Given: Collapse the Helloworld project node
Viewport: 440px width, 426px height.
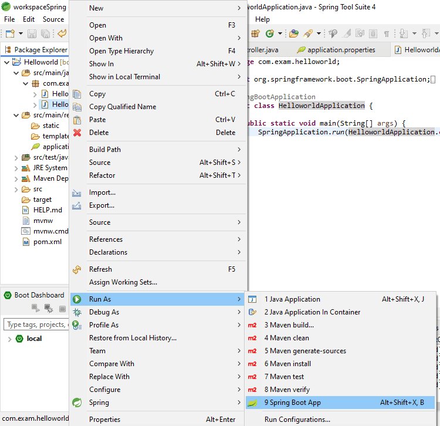Looking at the screenshot, I should tap(6, 62).
